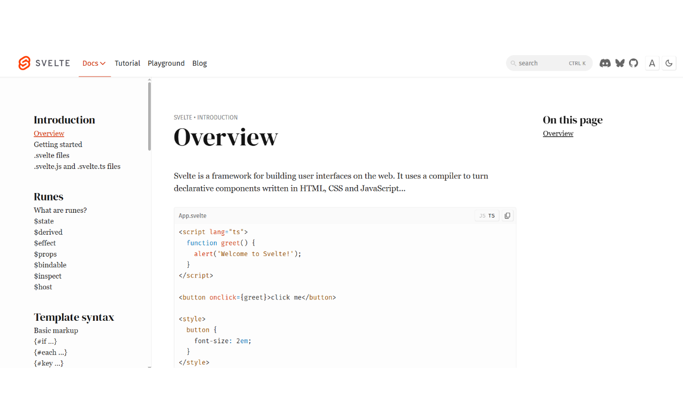Open the $bindable rune page

pyautogui.click(x=50, y=265)
